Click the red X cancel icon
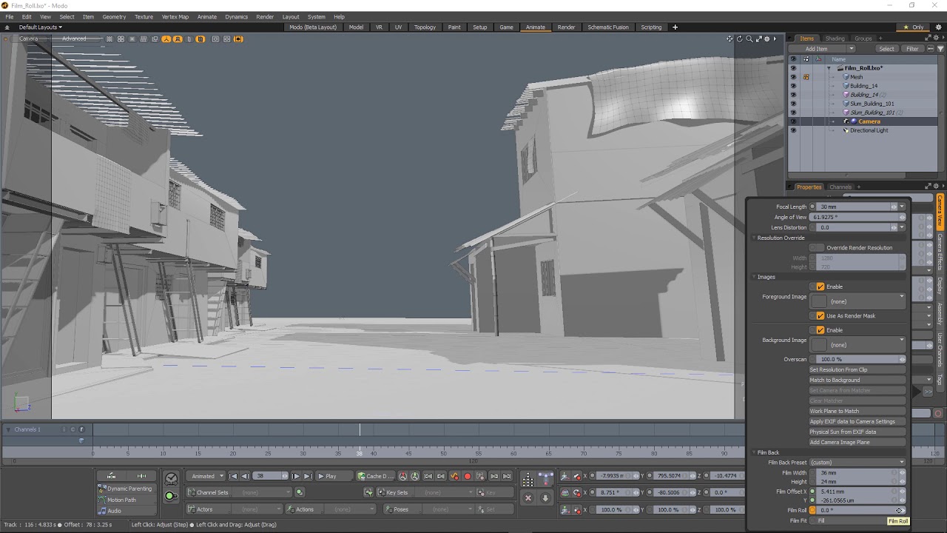947x533 pixels. 528,498
